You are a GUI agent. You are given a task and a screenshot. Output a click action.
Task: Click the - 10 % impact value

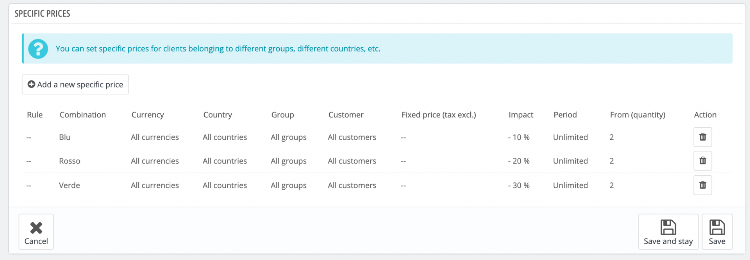point(519,137)
